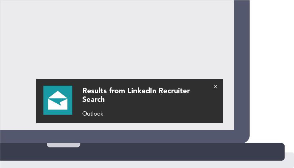
Task: Select the word Search in notification title
Action: (94, 99)
